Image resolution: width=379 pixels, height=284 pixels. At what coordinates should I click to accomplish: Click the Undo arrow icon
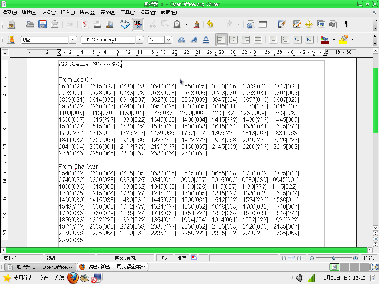[210, 25]
